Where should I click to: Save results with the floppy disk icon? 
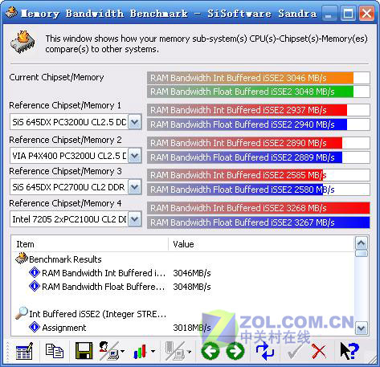[x=84, y=351]
